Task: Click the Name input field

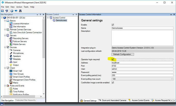Action: [142, 28]
